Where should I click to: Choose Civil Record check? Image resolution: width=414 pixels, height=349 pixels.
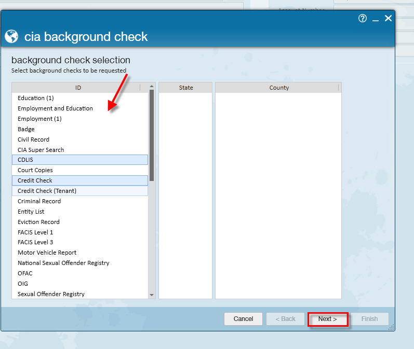tap(80, 139)
